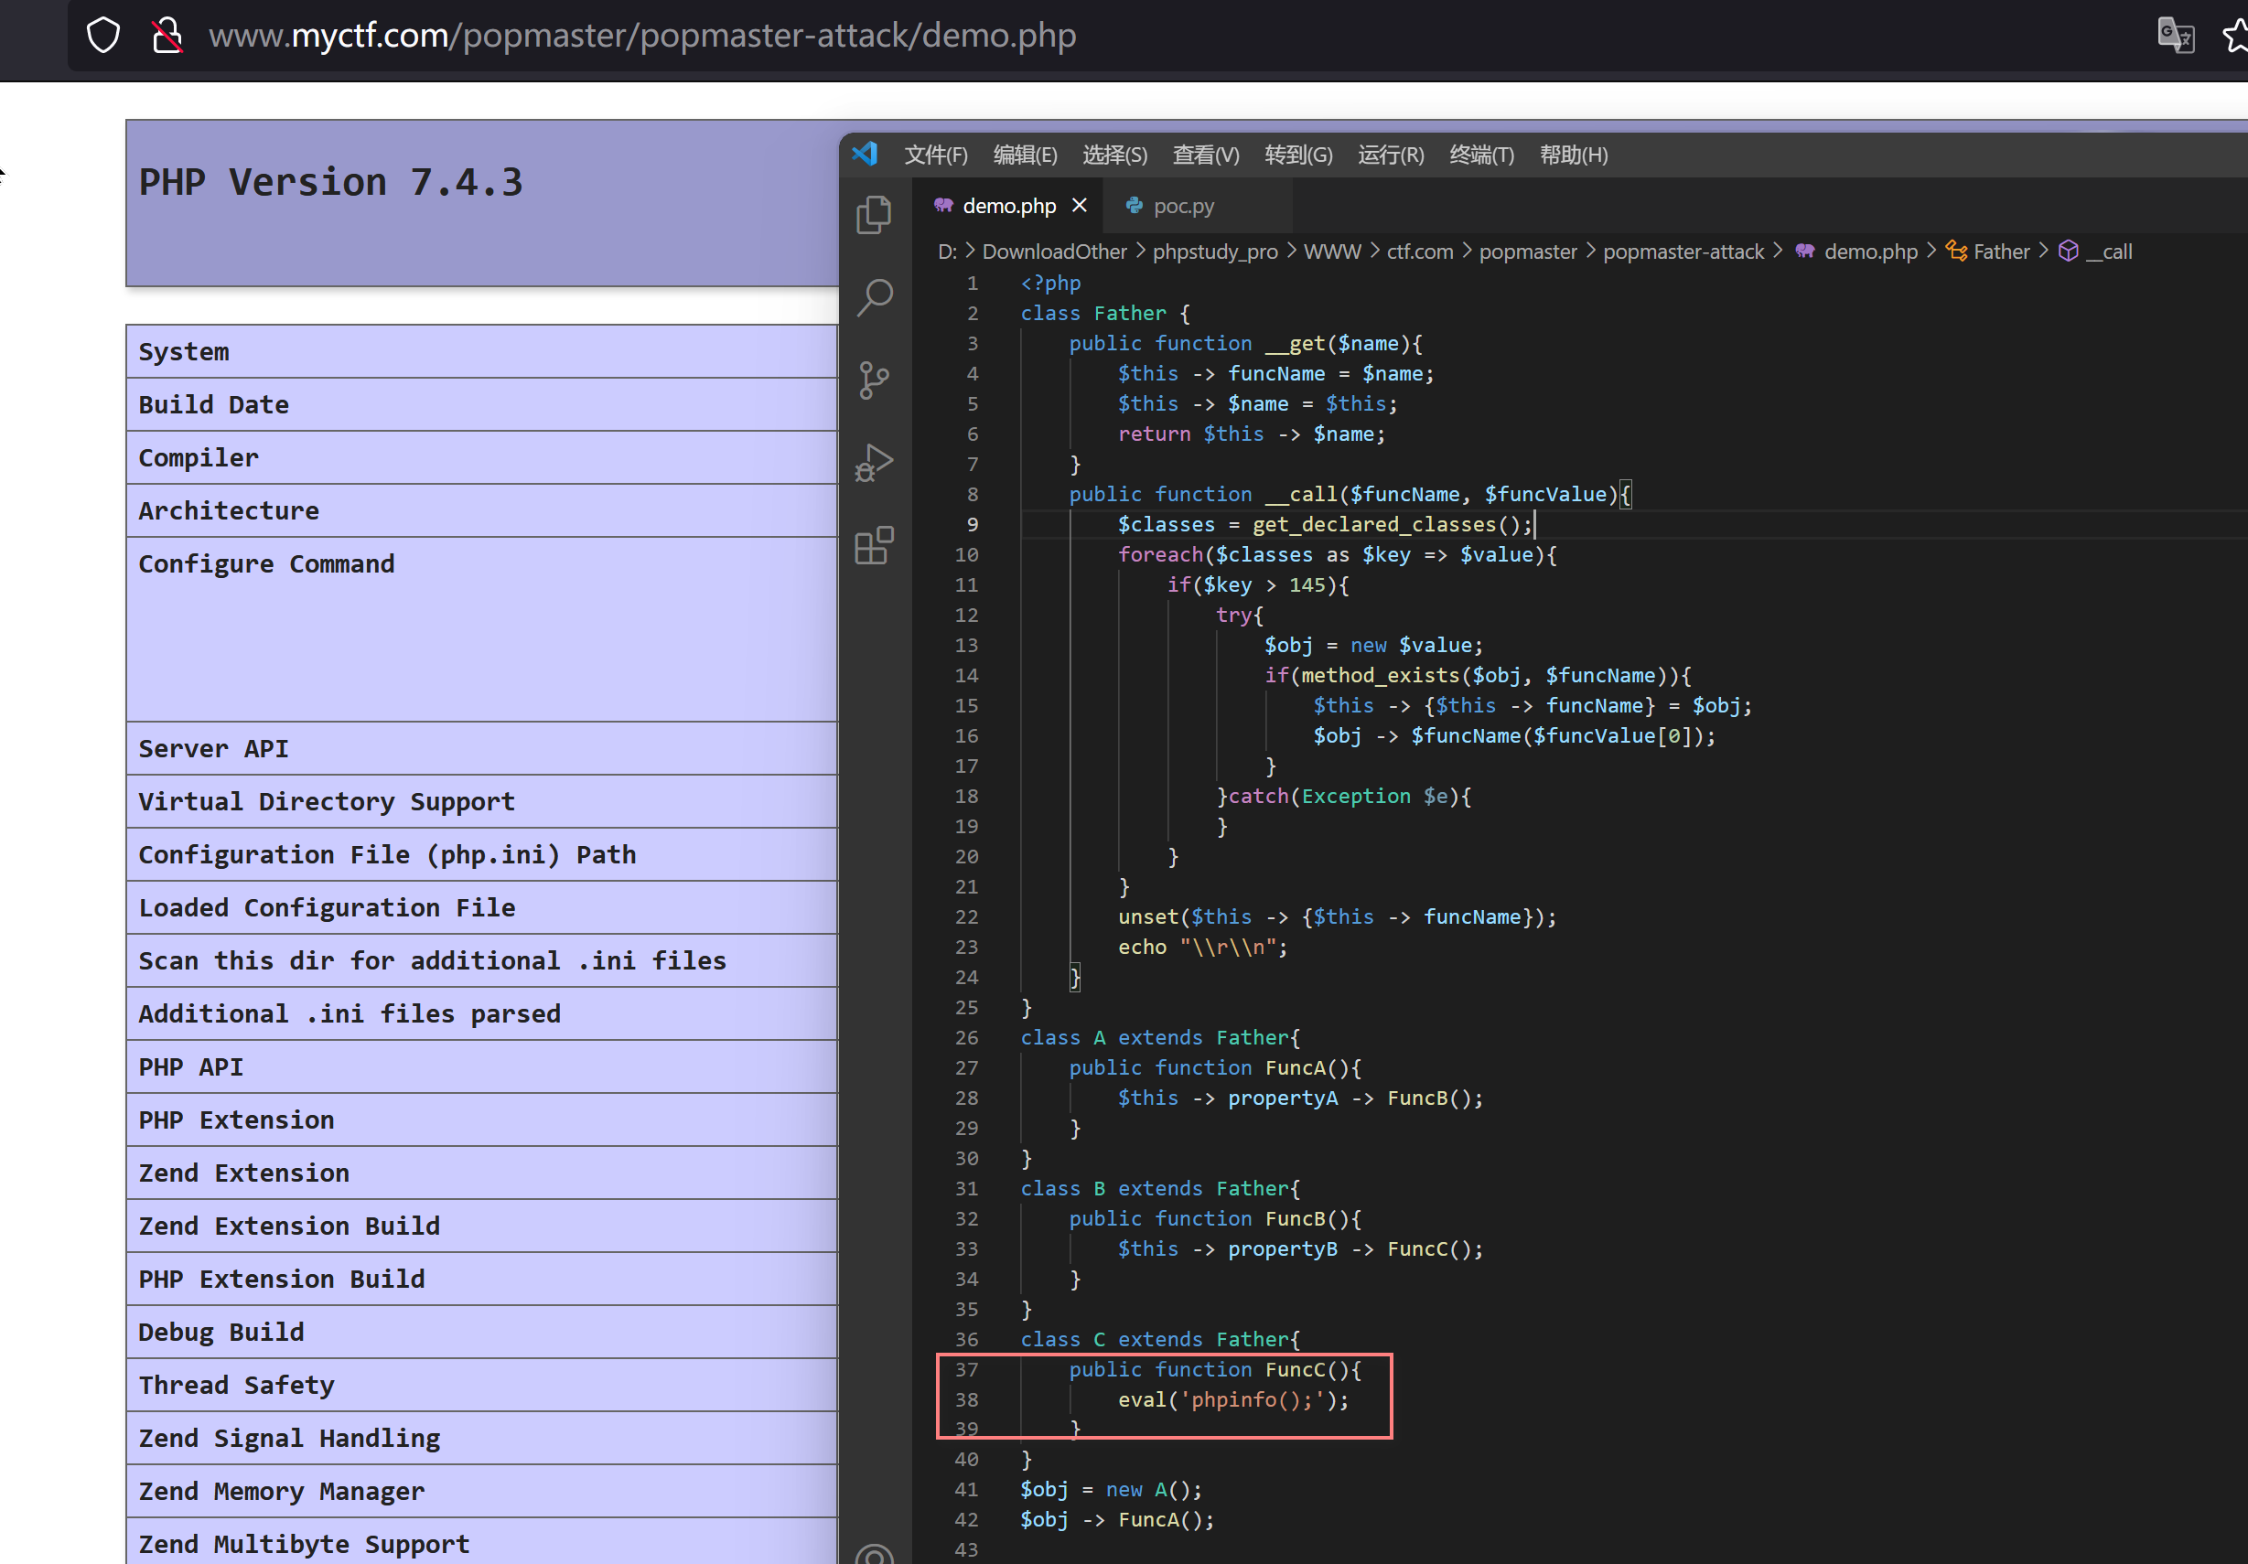
Task: Click the Python icon on poc.py tab
Action: 1134,206
